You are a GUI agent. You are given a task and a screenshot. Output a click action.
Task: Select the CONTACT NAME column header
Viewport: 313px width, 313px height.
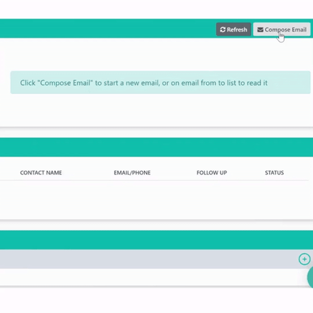pos(41,173)
